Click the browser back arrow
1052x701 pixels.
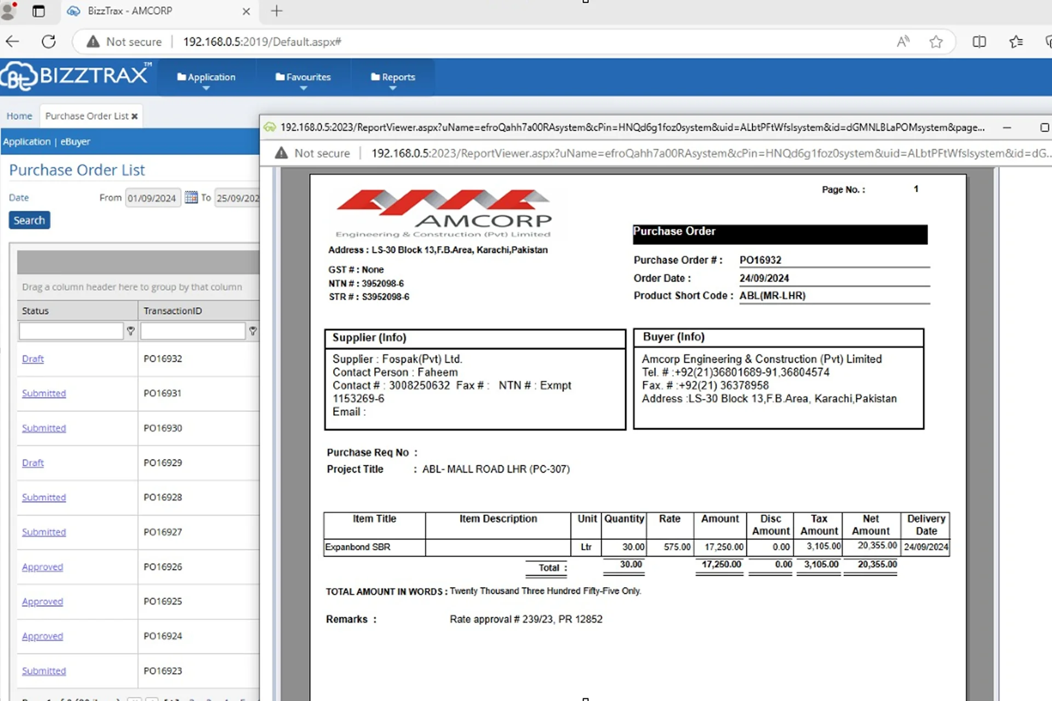coord(12,42)
